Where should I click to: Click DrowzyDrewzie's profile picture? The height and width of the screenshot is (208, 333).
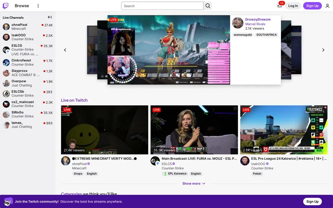(238, 23)
